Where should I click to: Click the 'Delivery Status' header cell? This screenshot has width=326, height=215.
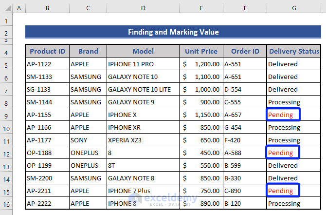[294, 51]
